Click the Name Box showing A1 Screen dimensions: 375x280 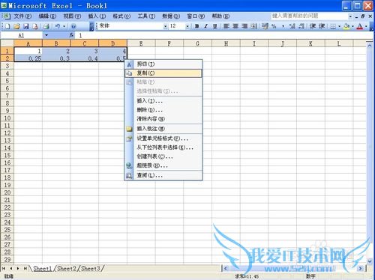point(22,35)
